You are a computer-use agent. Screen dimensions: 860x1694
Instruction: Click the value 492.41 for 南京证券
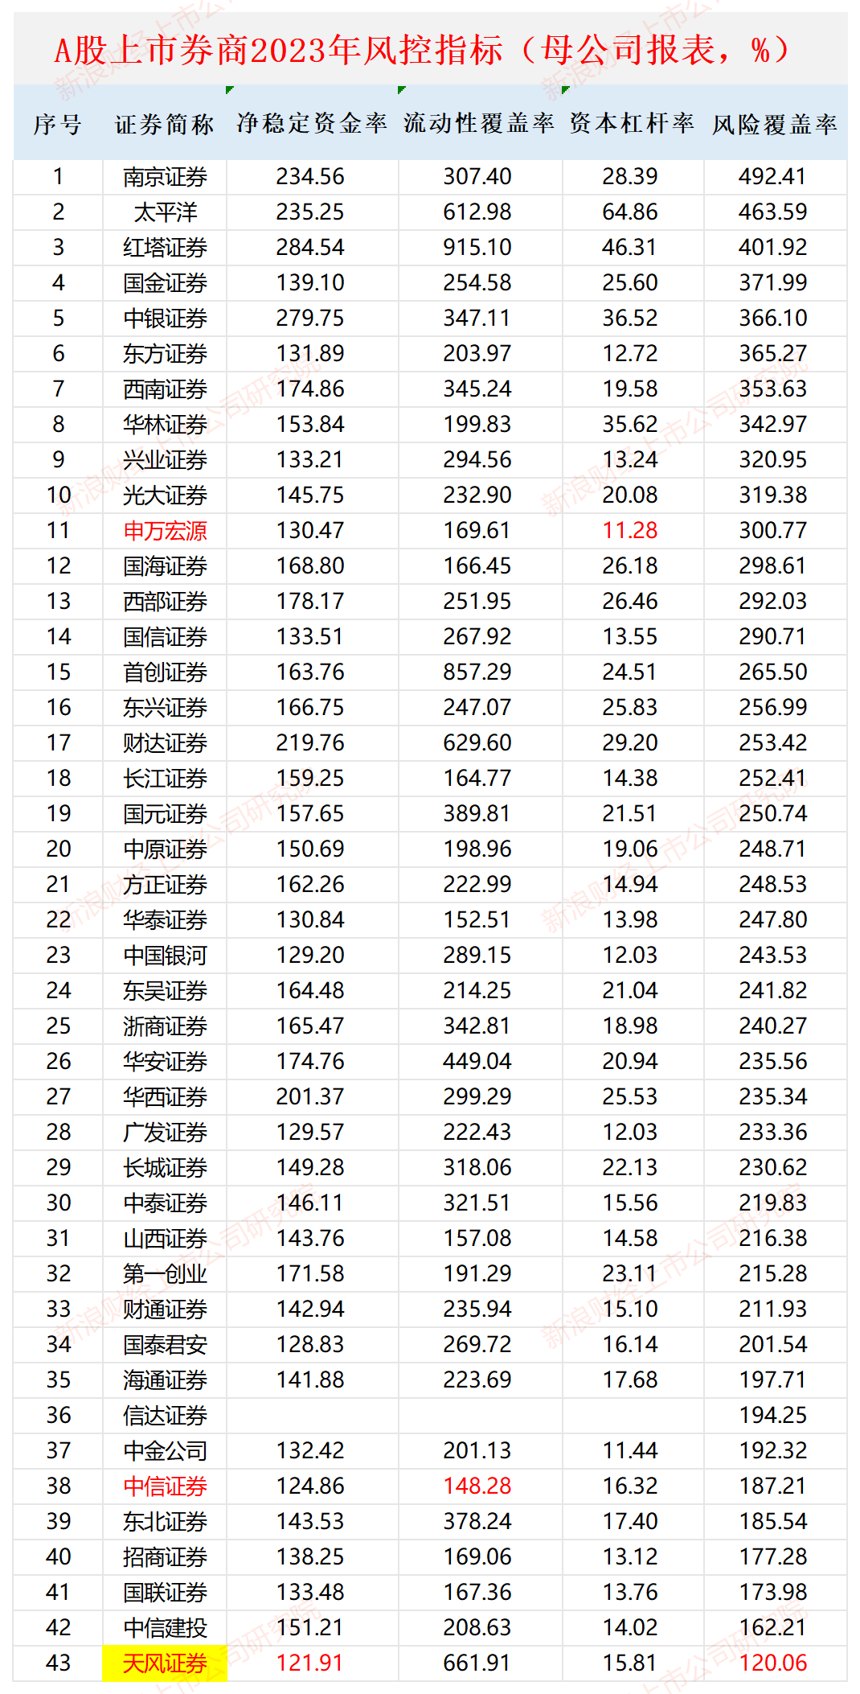(773, 177)
